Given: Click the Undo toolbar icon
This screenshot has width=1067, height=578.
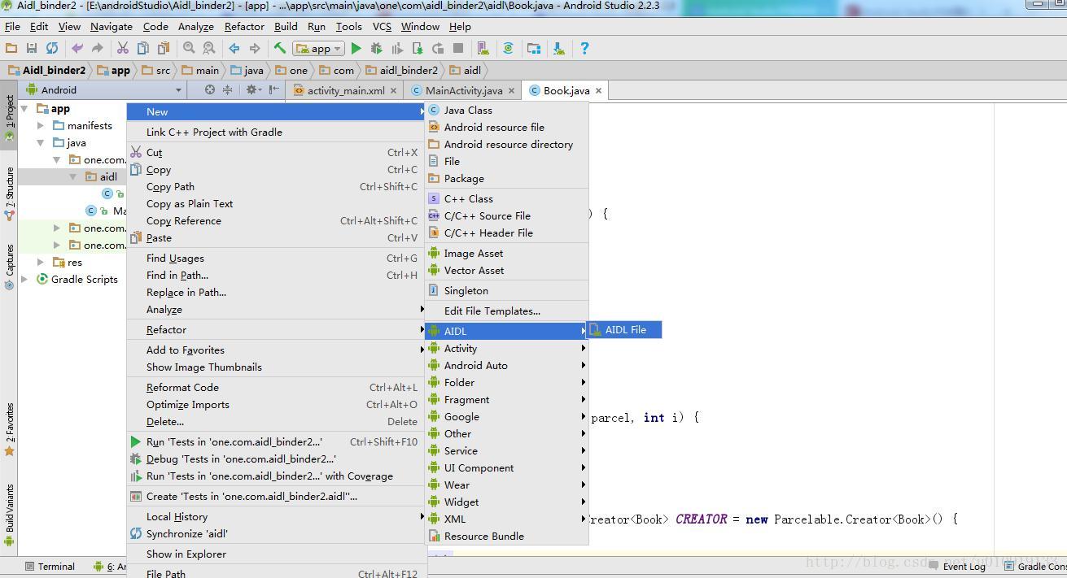Looking at the screenshot, I should coord(77,49).
